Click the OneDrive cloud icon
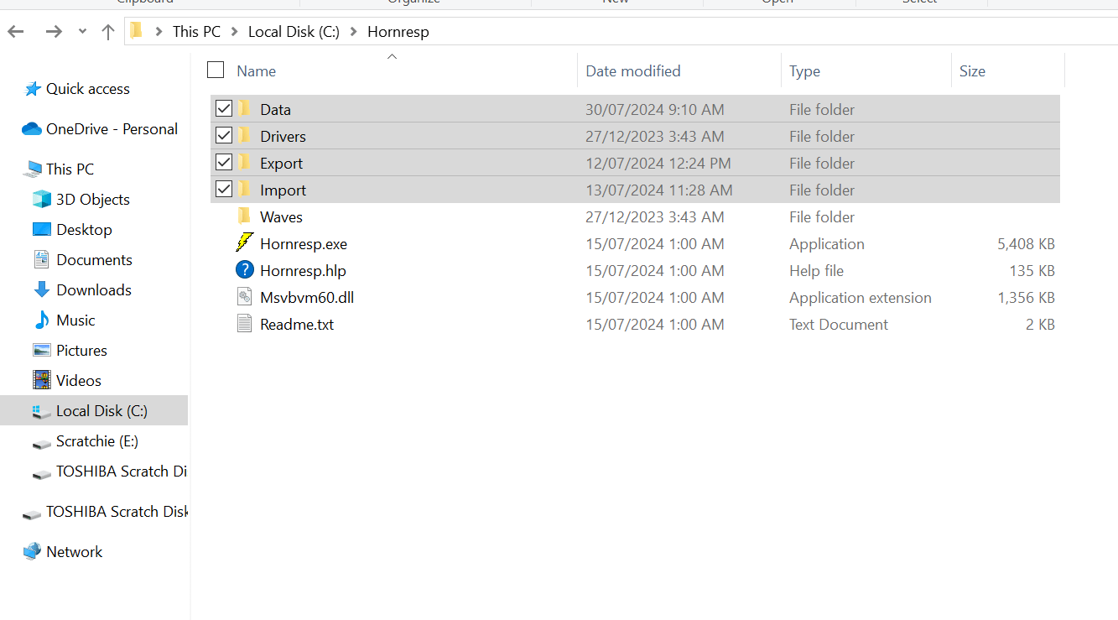 [32, 128]
